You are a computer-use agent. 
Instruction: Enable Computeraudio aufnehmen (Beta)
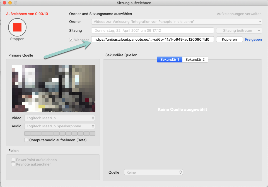[x=26, y=140]
